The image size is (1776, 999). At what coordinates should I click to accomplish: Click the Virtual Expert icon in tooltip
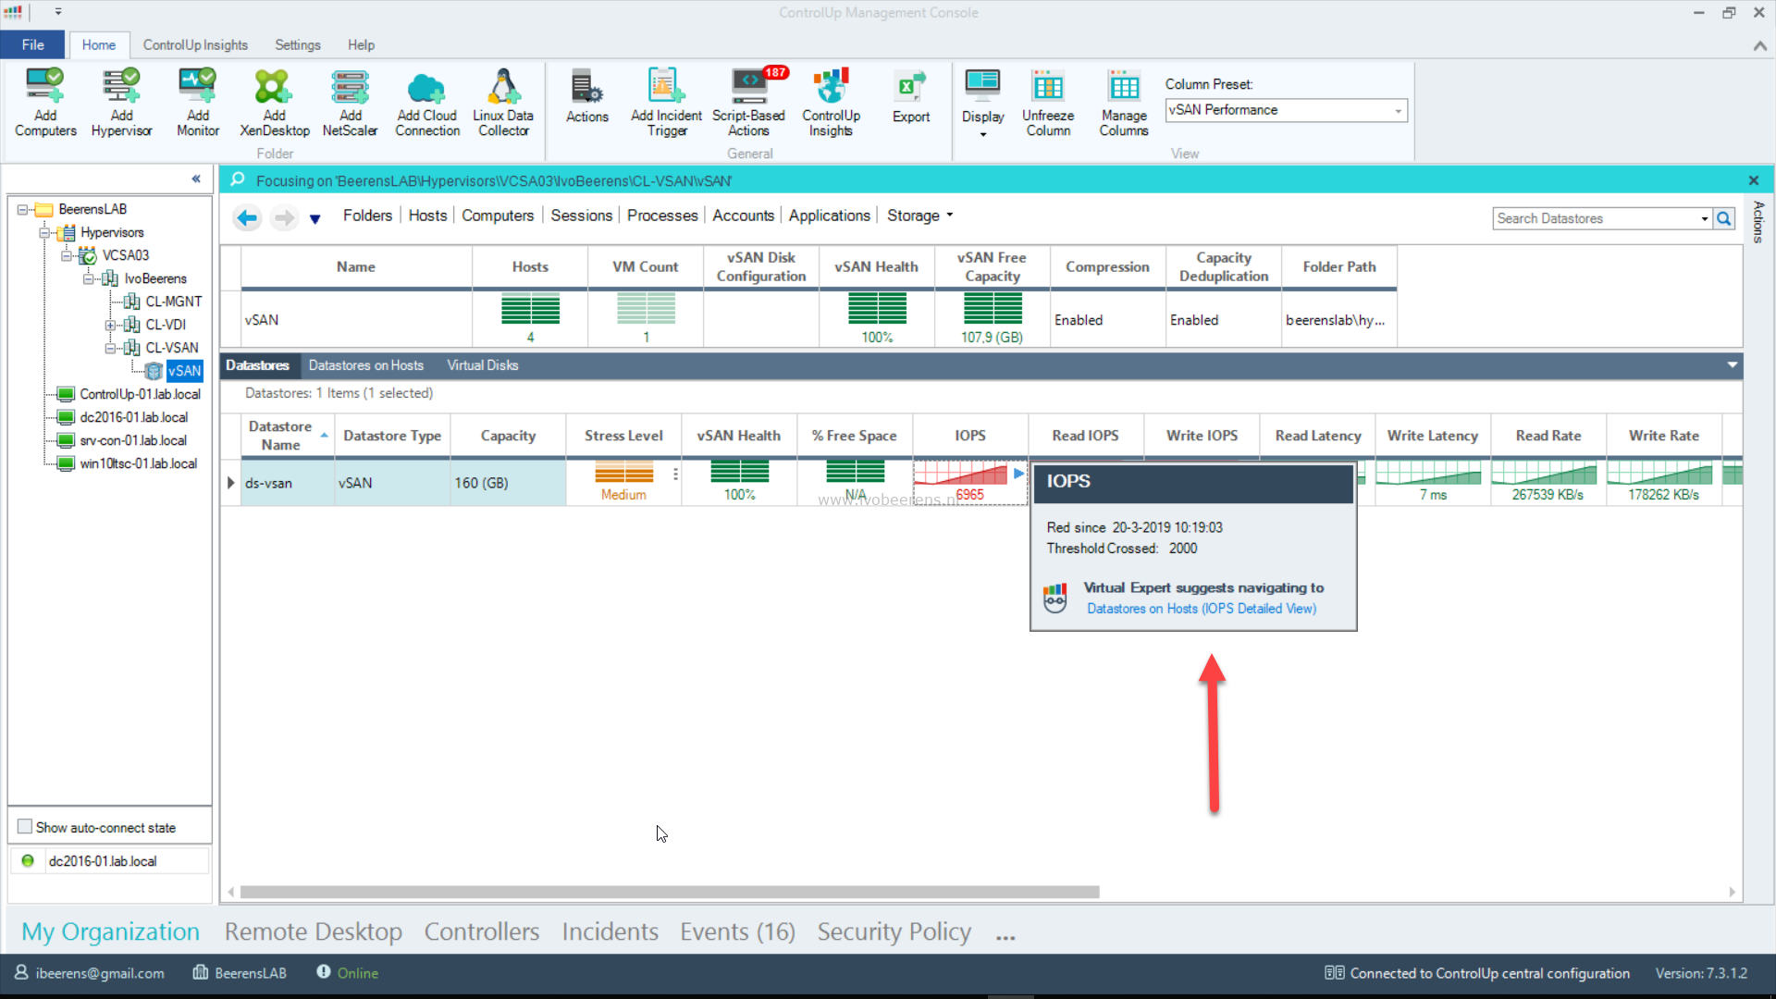tap(1054, 598)
